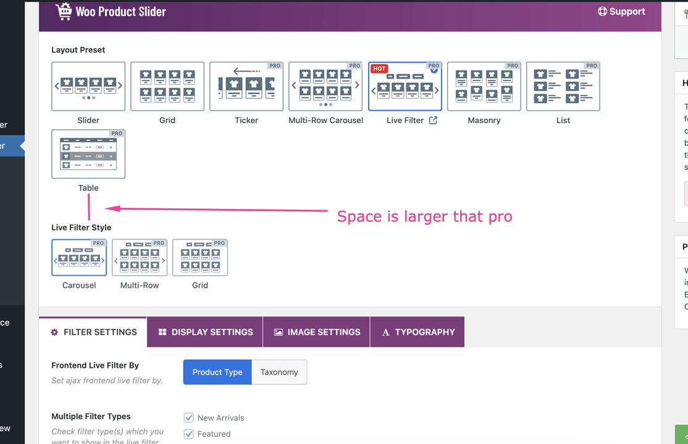Image resolution: width=688 pixels, height=444 pixels.
Task: Select the Slider layout preset
Action: pos(88,87)
